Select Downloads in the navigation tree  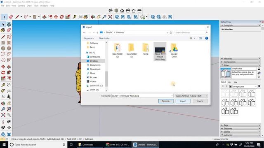(x=95, y=69)
